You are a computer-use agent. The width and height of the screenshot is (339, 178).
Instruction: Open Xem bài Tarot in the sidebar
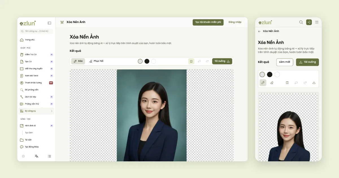click(x=36, y=76)
